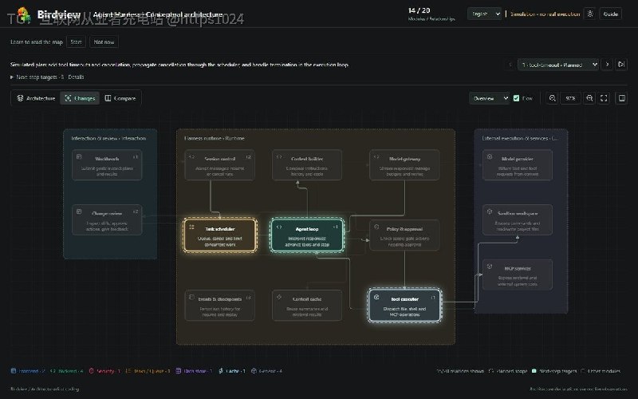Click the Task scheduler queue icon

coord(191,227)
